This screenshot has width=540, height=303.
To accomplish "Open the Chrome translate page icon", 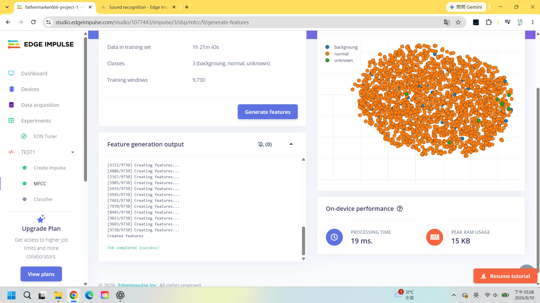I will click(447, 22).
